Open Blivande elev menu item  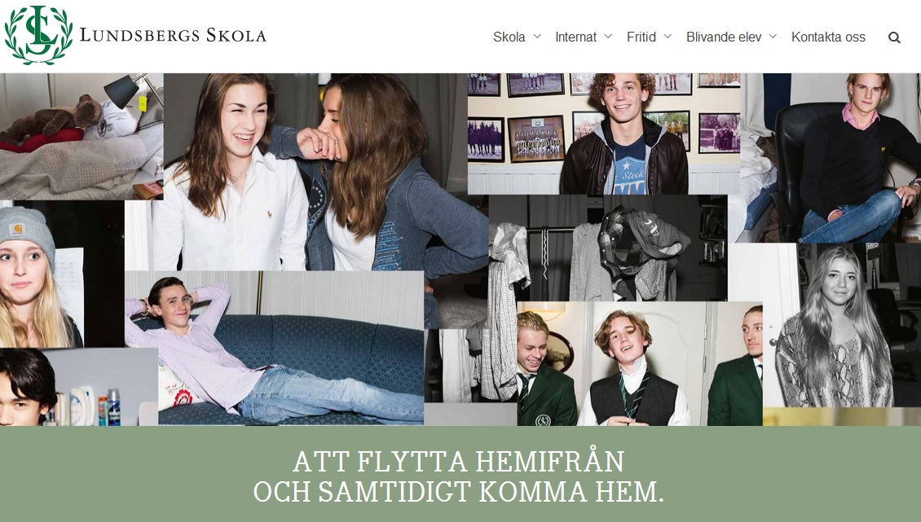724,37
